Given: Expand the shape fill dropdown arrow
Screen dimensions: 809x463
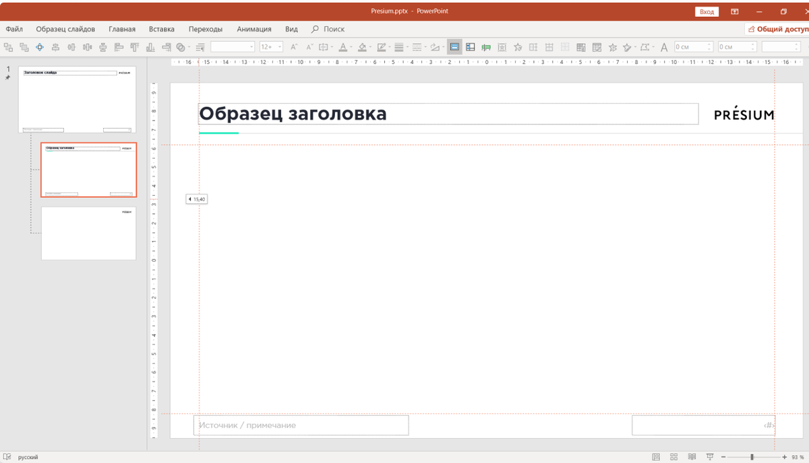Looking at the screenshot, I should tap(370, 47).
